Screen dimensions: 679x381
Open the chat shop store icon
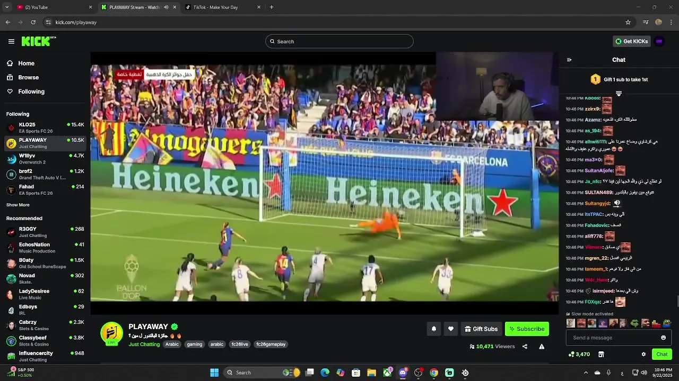tap(601, 354)
